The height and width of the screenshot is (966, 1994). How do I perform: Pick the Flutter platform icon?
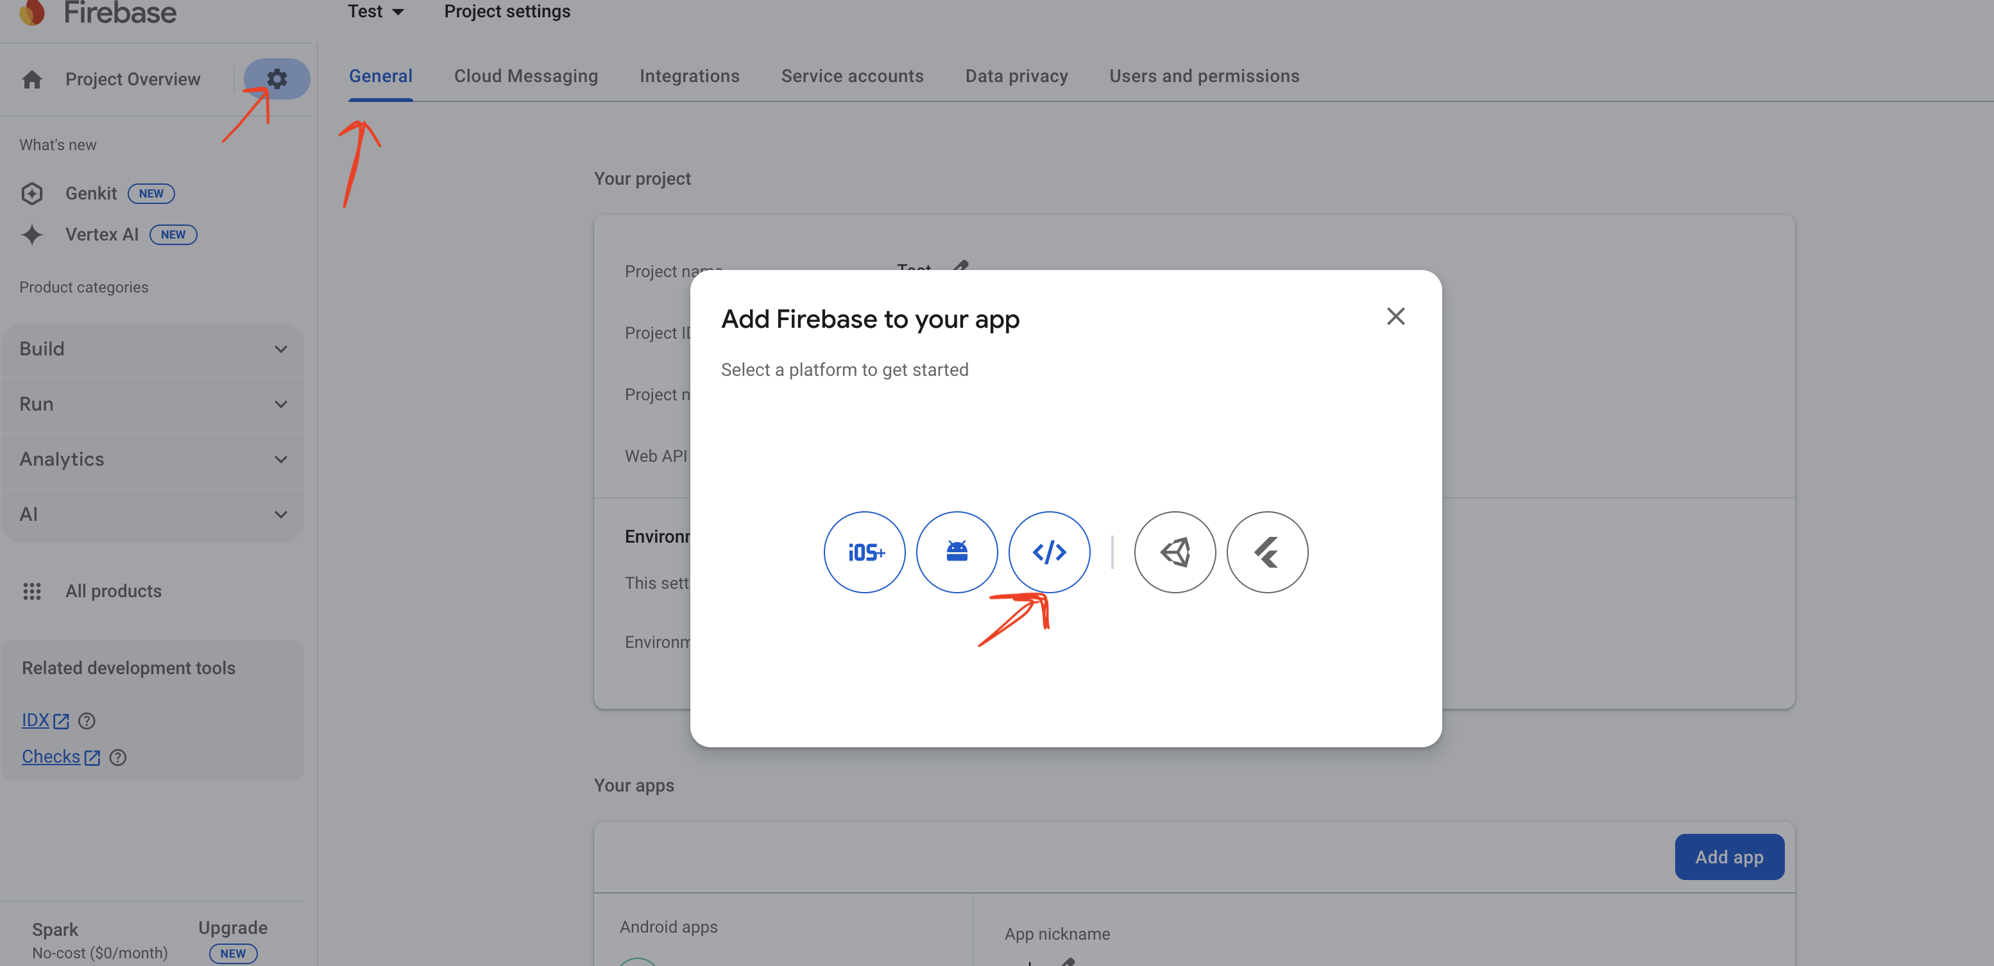(x=1266, y=552)
